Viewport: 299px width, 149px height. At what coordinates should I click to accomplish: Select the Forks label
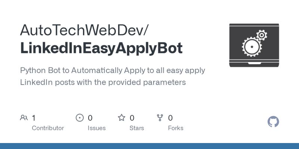[x=176, y=128]
